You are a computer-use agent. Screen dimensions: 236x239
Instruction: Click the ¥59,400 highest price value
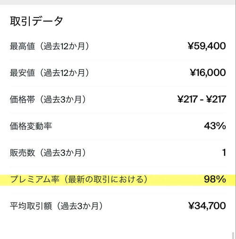coord(207,46)
